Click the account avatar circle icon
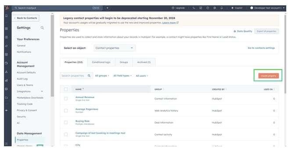 [x=252, y=8]
